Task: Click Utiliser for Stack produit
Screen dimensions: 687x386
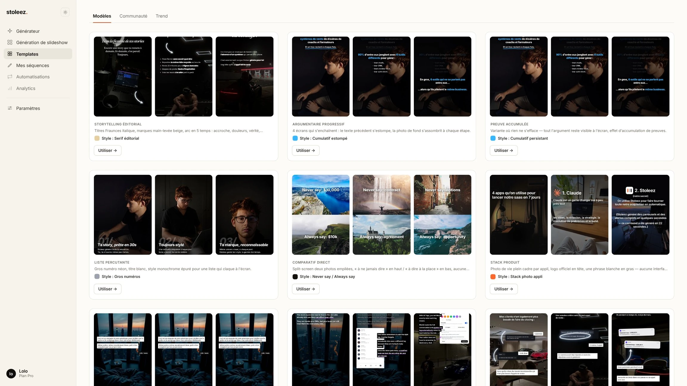Action: point(504,289)
